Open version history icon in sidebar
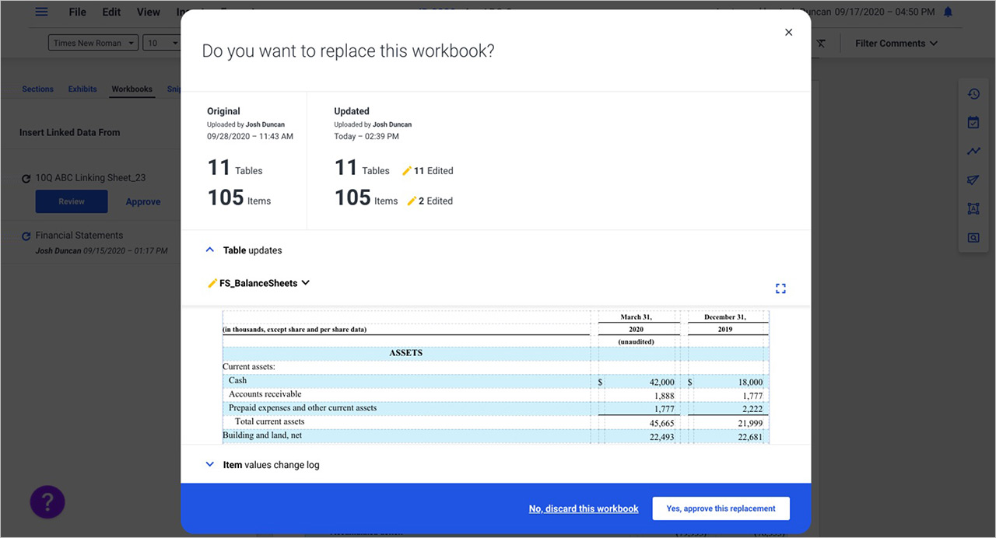This screenshot has height=538, width=996. click(973, 94)
